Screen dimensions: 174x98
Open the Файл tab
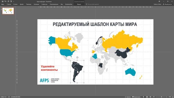click(3, 4)
